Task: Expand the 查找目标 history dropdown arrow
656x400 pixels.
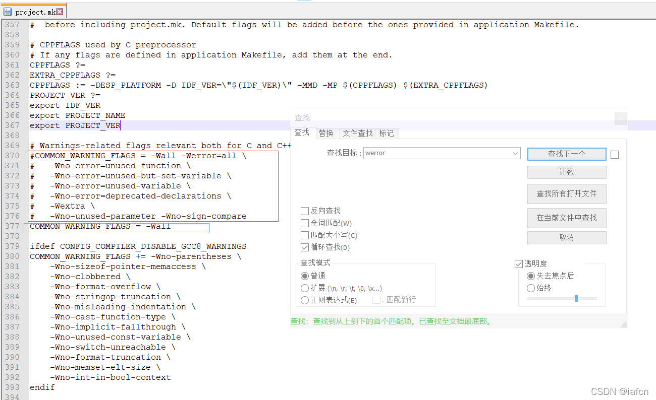Action: (x=515, y=153)
